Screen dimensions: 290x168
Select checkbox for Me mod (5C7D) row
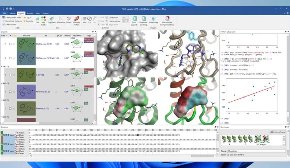coord(10,109)
